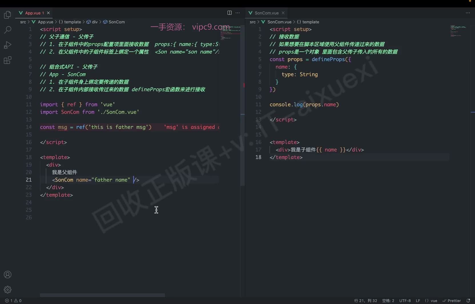Open more actions for App.vue editor group
The height and width of the screenshot is (304, 475).
[237, 13]
